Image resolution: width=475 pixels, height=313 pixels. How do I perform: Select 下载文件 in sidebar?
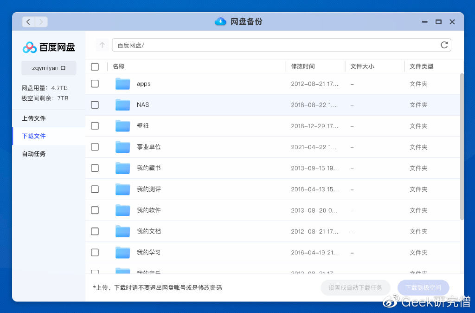(x=49, y=136)
